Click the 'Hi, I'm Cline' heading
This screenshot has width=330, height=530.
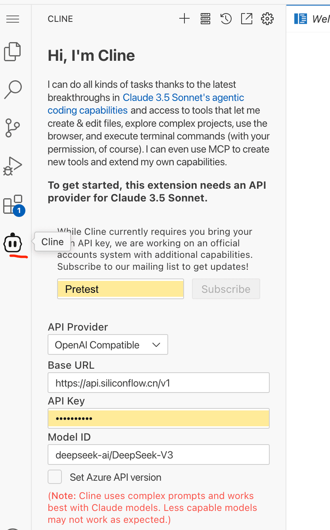(91, 56)
